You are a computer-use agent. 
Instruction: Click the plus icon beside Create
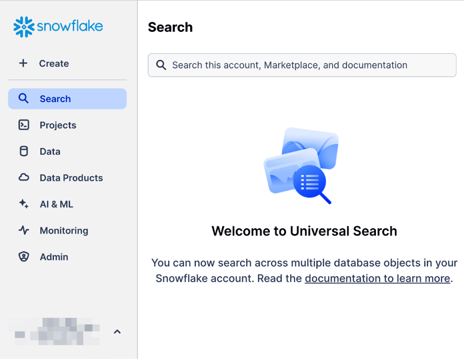(23, 63)
